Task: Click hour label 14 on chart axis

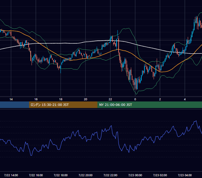Action: (x=11, y=99)
